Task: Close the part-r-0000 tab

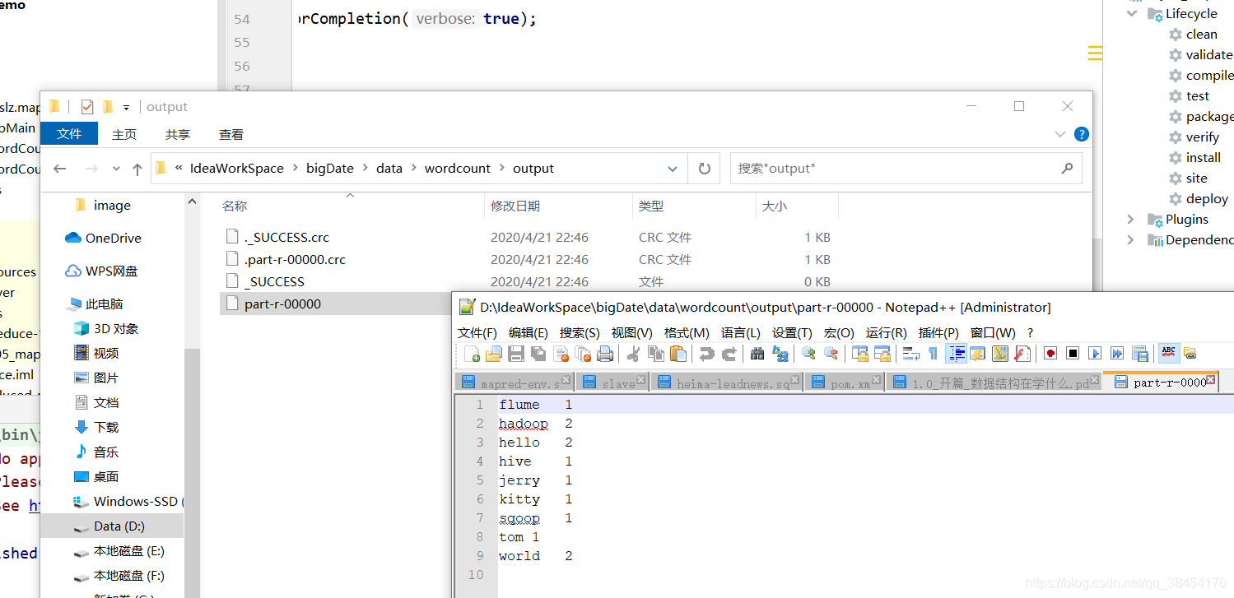Action: click(x=1212, y=381)
